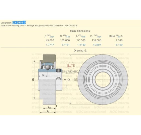Screen dimensions: 141x135
Task: Click the info icon beside the Drawing label
Action: click(x=85, y=50)
